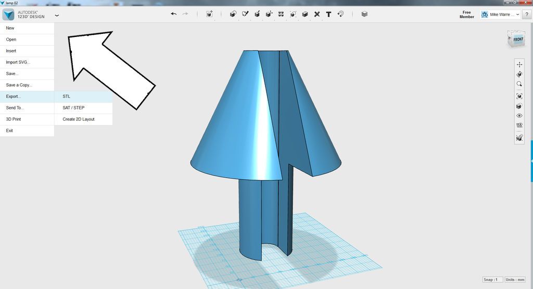533x289 pixels.
Task: Open the Units : mm selector
Action: tap(515, 280)
